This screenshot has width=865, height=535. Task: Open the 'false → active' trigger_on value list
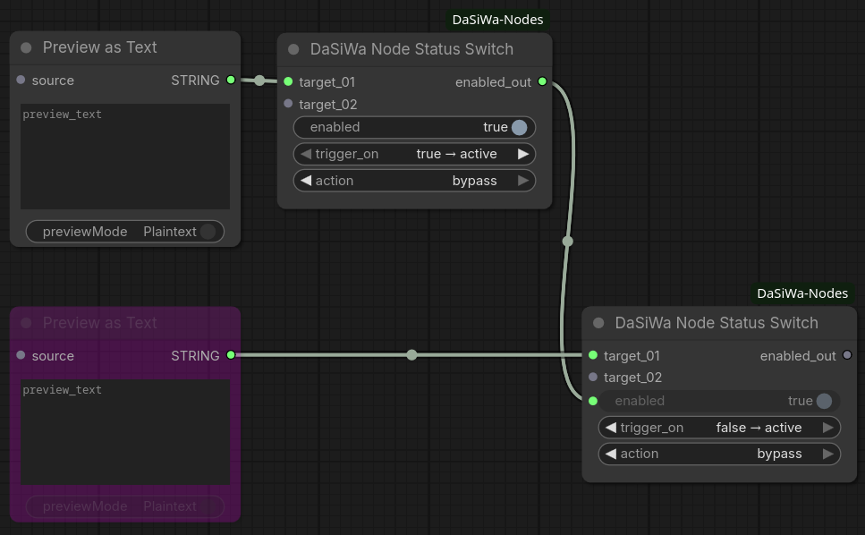(759, 428)
